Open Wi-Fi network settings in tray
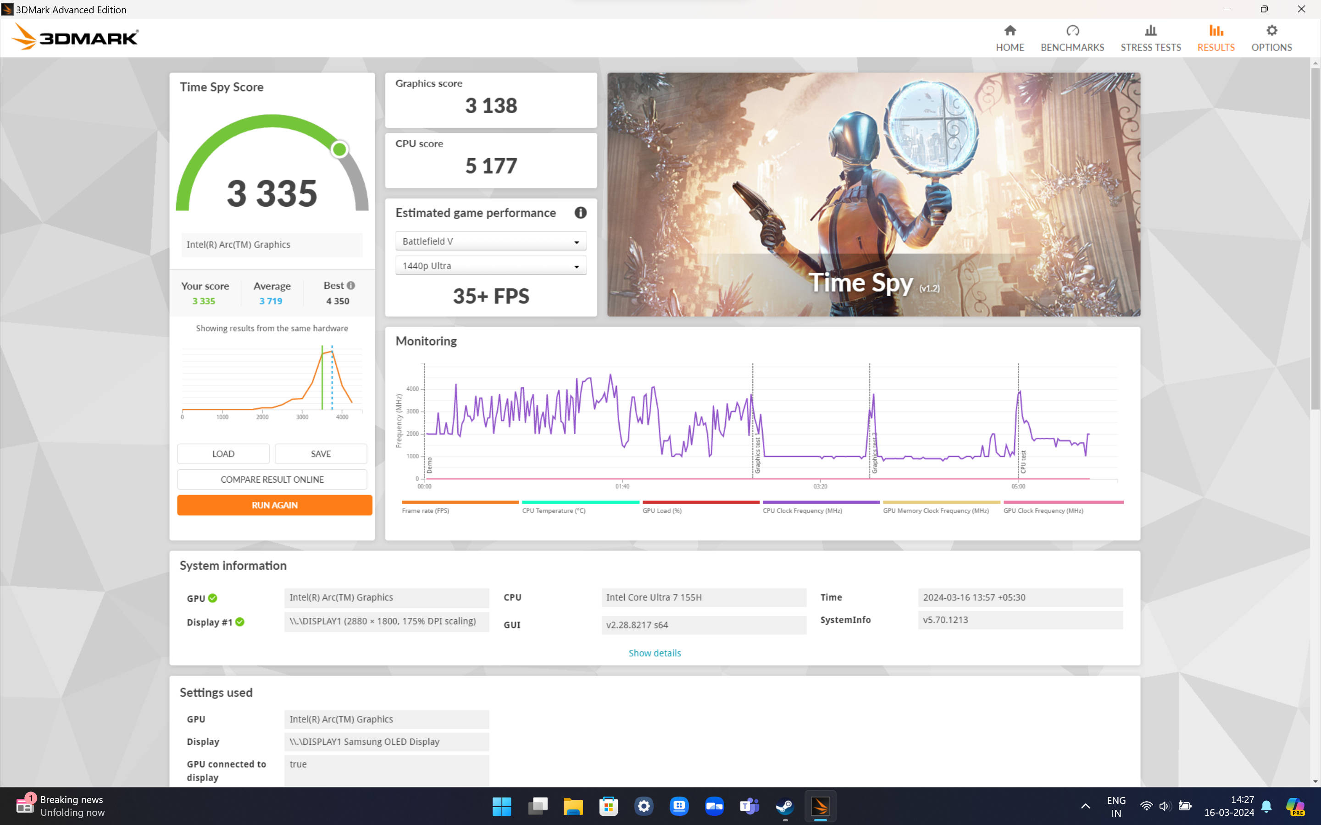This screenshot has height=825, width=1321. [x=1146, y=806]
